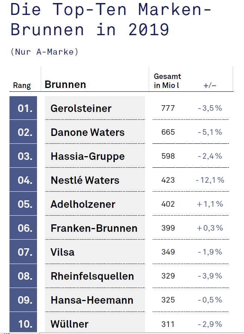This screenshot has width=244, height=334.
Task: Click the +/– column header
Action: [210, 86]
